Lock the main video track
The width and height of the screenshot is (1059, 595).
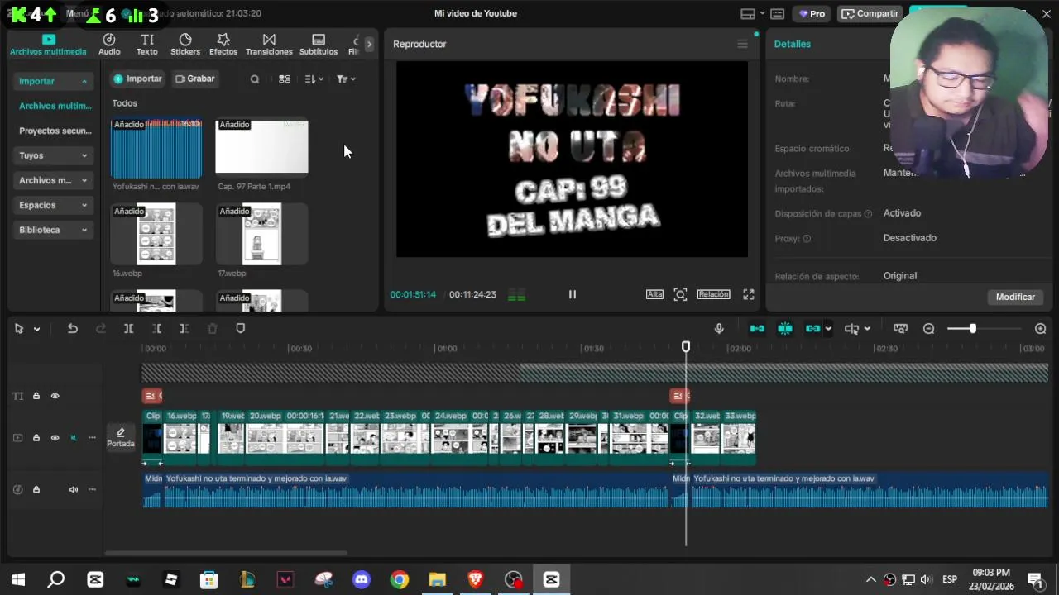(x=36, y=438)
